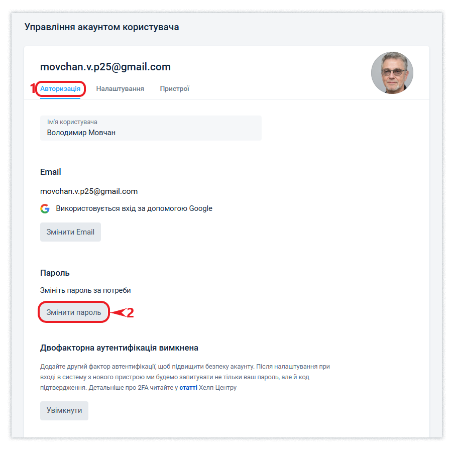The height and width of the screenshot is (450, 453).
Task: Click the Пароль section heading
Action: 55,273
